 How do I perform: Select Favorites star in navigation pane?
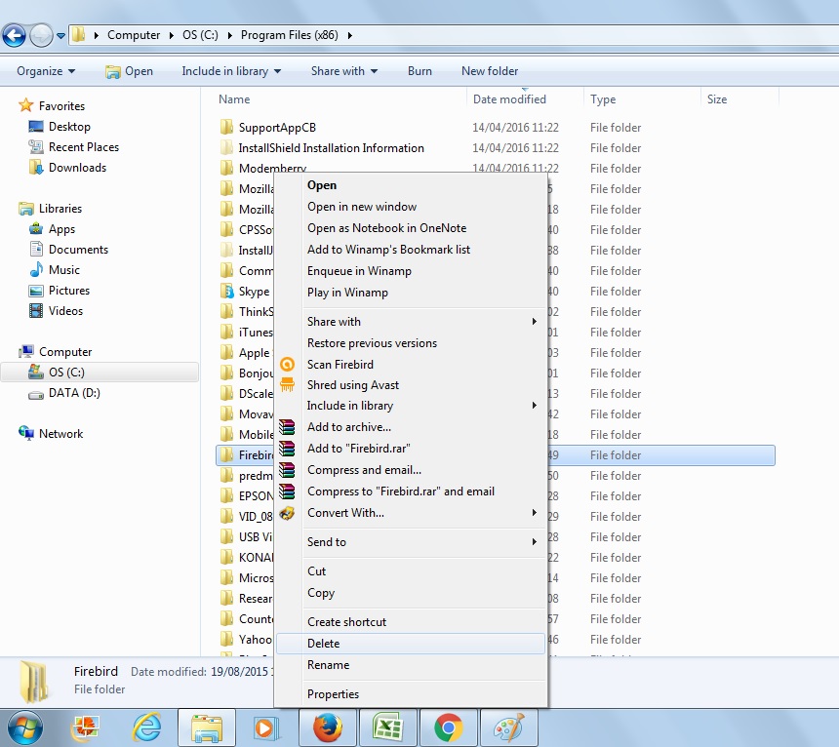(25, 105)
